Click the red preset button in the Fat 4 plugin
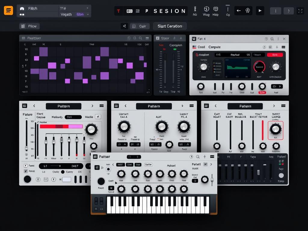 click(275, 55)
